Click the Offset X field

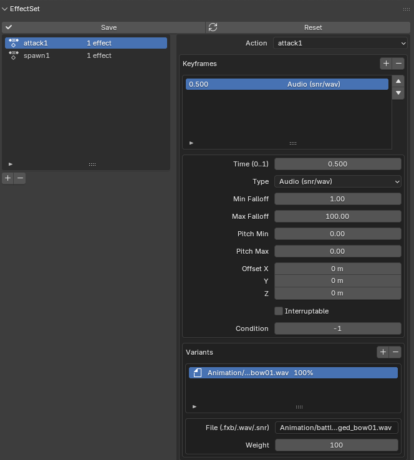(338, 269)
